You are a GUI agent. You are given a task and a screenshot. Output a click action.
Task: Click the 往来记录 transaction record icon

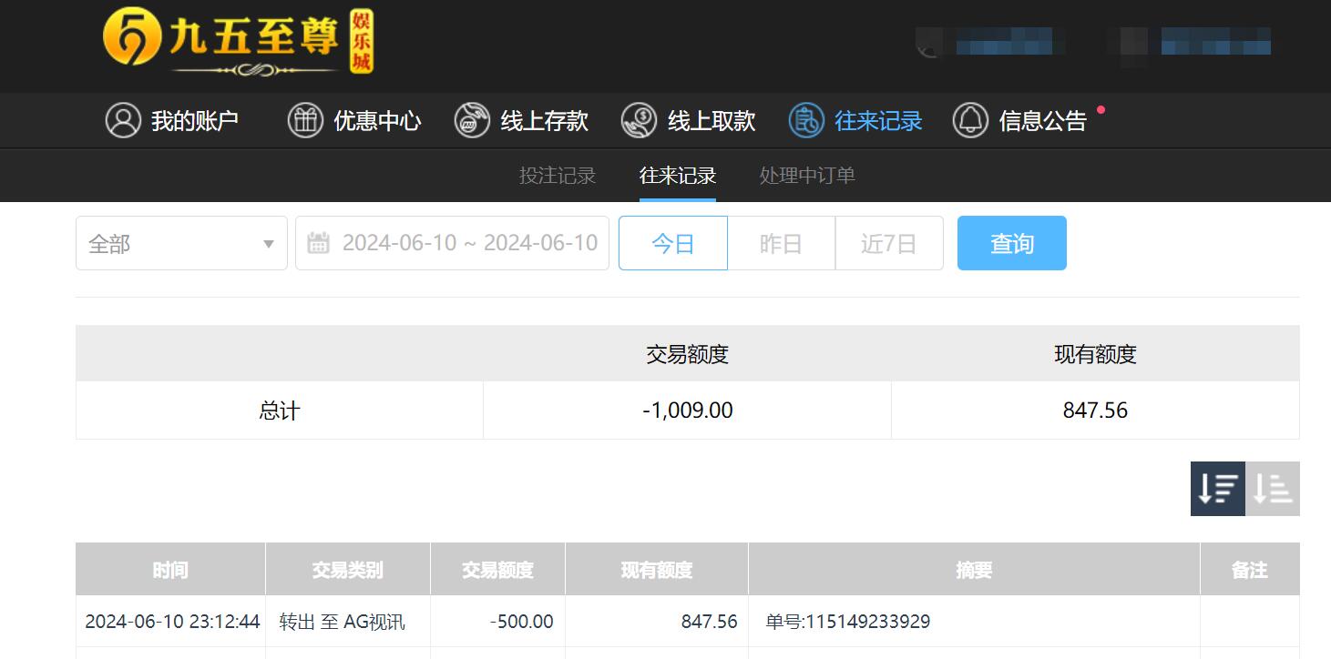[804, 120]
